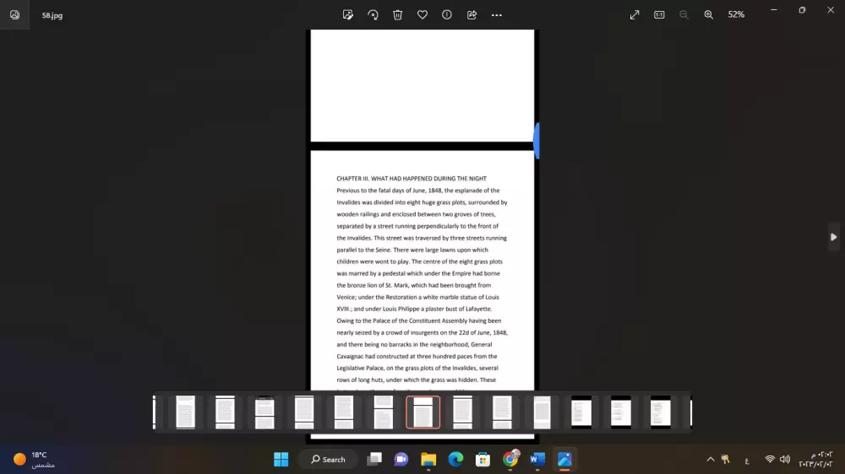Open the Share icon

click(472, 15)
